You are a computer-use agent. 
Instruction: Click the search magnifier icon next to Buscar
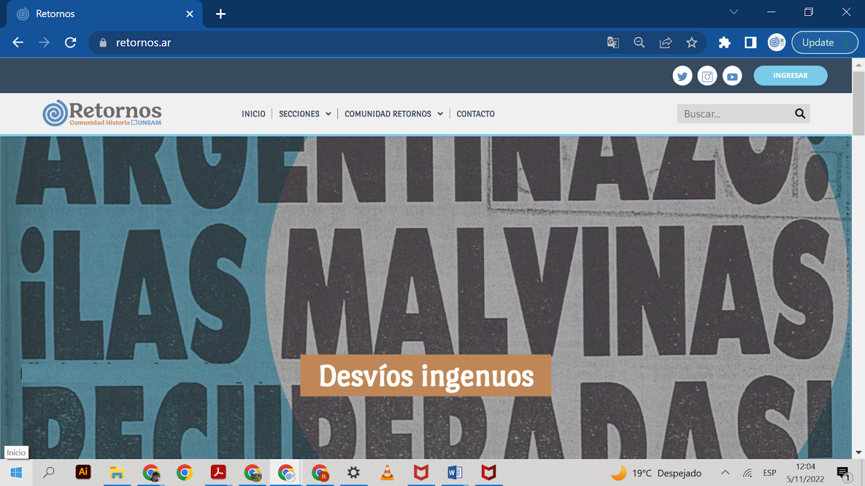[x=800, y=113]
